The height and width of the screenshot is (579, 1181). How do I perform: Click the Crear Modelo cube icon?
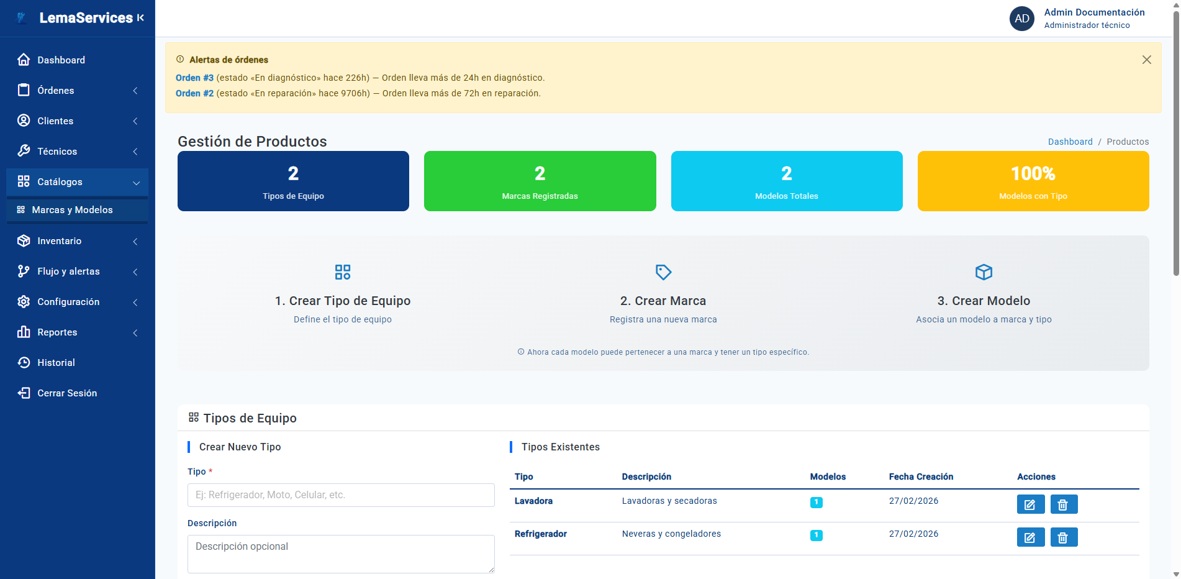tap(984, 272)
